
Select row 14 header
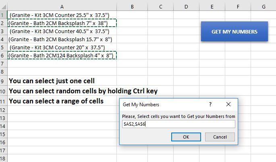(4, 126)
